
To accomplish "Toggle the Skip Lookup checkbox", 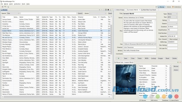I will tap(179, 39).
